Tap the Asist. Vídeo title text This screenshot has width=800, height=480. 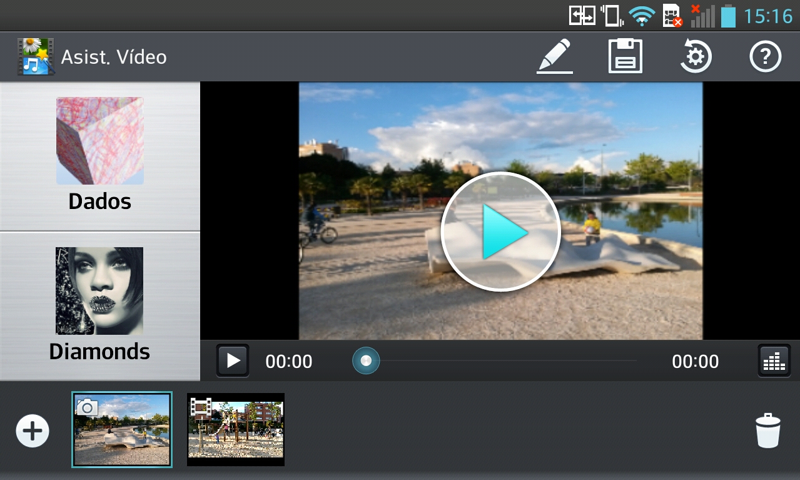pos(114,57)
